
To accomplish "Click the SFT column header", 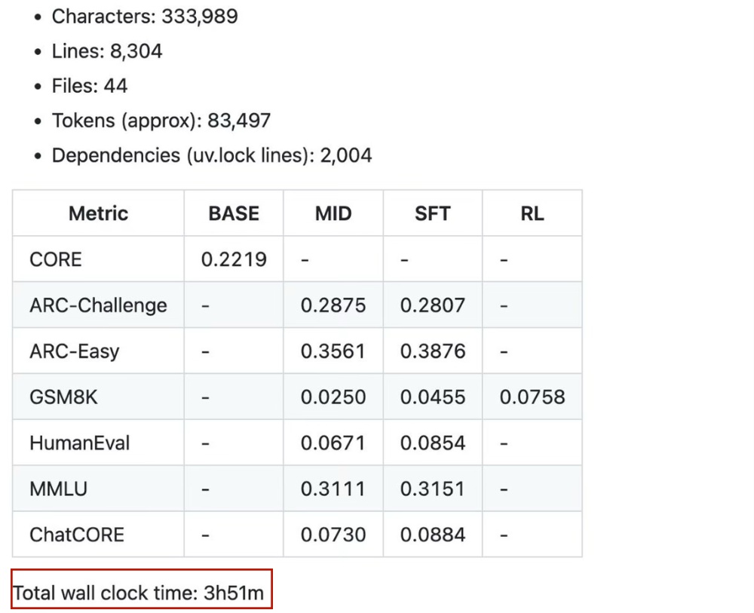I will (432, 213).
